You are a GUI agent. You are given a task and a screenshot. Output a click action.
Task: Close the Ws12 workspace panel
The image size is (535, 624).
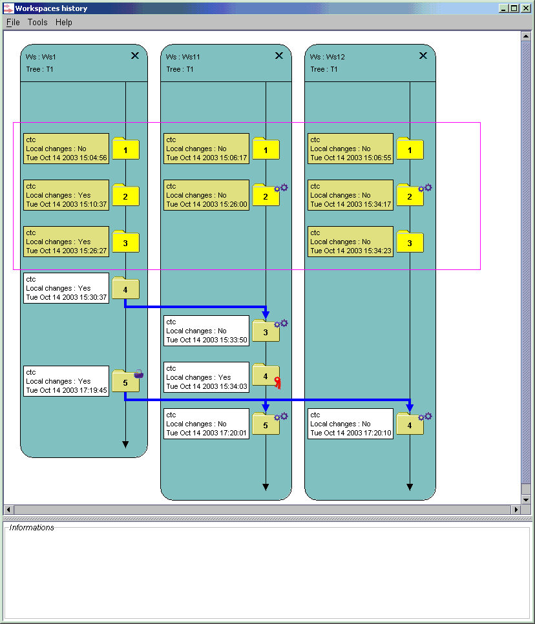[x=423, y=56]
